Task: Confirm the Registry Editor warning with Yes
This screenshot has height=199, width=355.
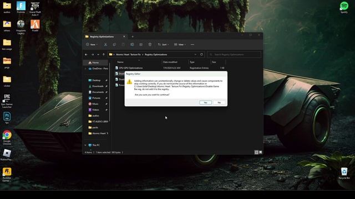Action: pos(205,102)
